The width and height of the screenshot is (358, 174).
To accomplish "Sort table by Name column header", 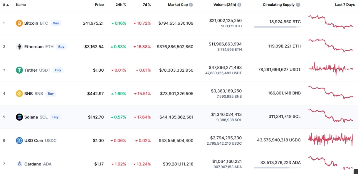I will [x=21, y=5].
